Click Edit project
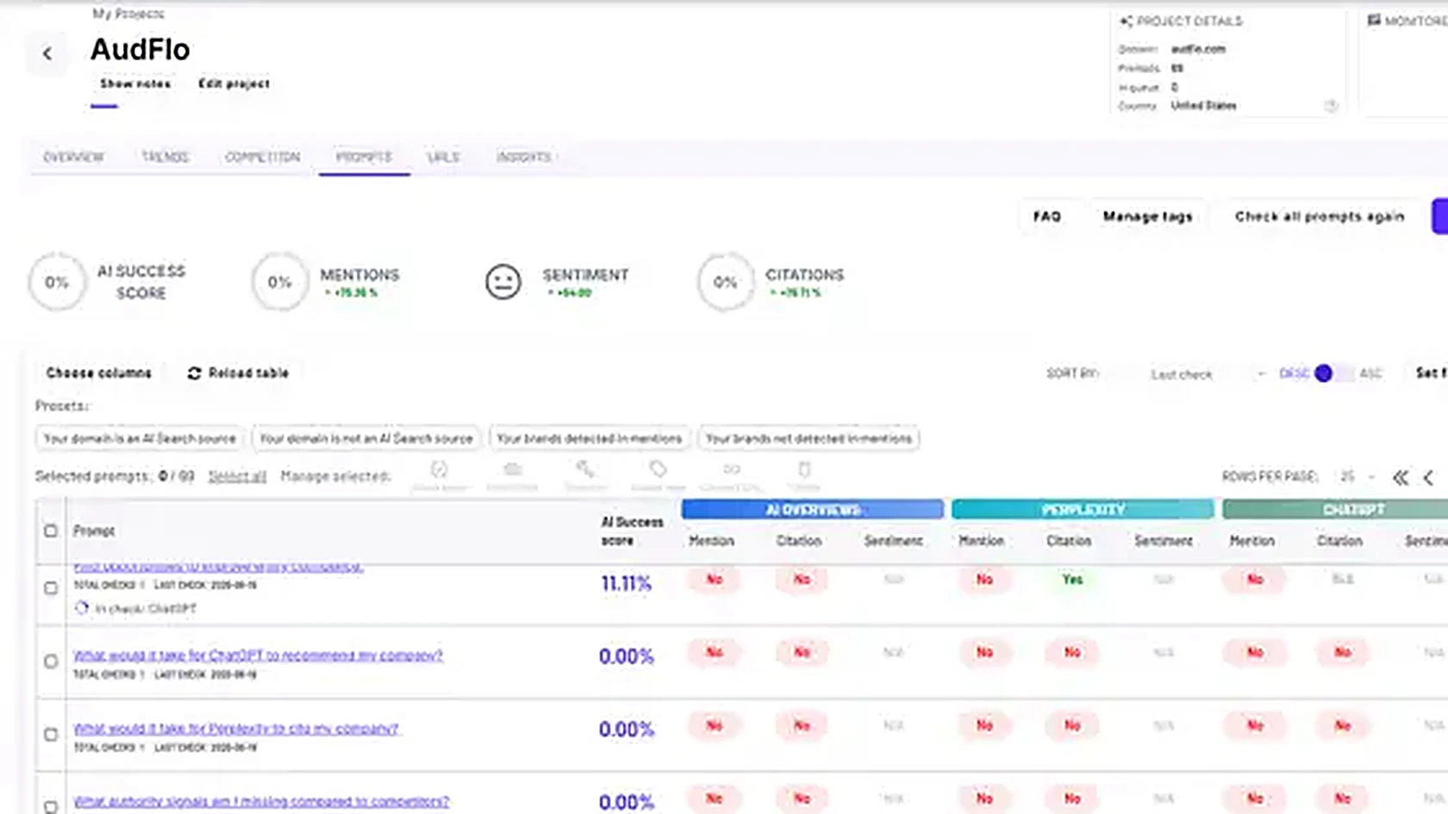The width and height of the screenshot is (1448, 814). [234, 84]
